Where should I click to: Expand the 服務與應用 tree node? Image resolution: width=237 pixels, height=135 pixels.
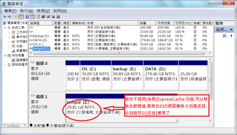tap(5, 65)
